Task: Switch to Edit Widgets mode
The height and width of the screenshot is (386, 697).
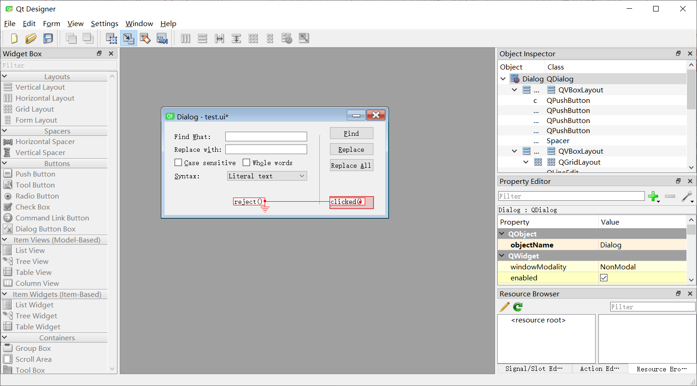Action: tap(112, 38)
